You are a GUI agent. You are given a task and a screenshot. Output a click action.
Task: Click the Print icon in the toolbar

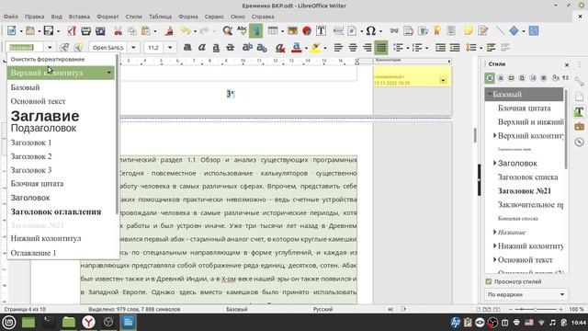(85, 30)
